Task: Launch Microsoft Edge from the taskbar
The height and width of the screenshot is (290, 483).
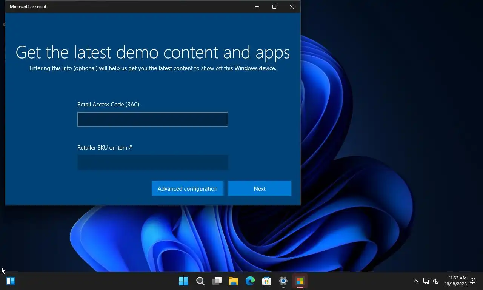Action: pyautogui.click(x=250, y=281)
